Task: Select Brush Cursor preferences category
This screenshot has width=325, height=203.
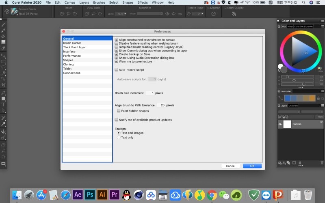Action: pyautogui.click(x=87, y=43)
